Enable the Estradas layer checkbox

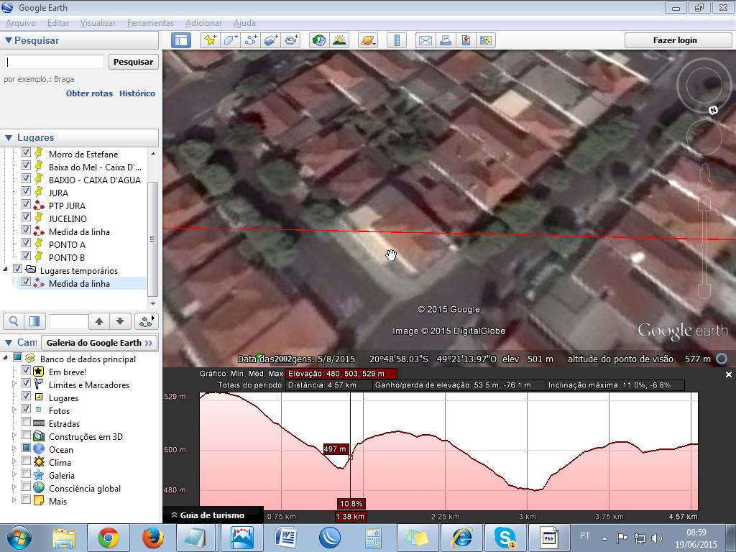tap(27, 423)
